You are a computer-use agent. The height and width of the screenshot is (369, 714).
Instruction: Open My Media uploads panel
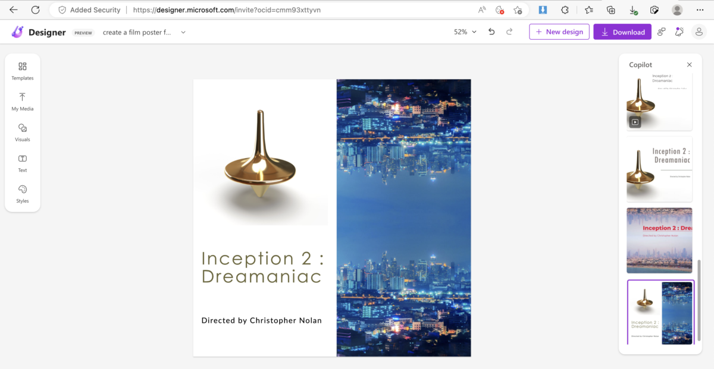[x=22, y=101]
